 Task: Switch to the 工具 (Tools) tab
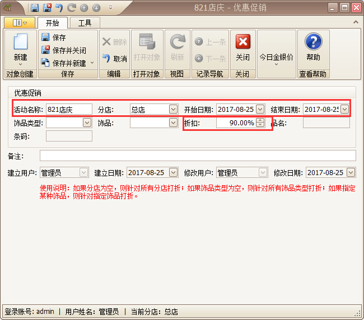(85, 23)
